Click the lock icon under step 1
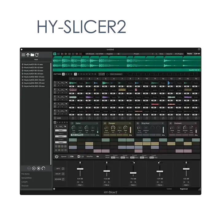 (73, 118)
